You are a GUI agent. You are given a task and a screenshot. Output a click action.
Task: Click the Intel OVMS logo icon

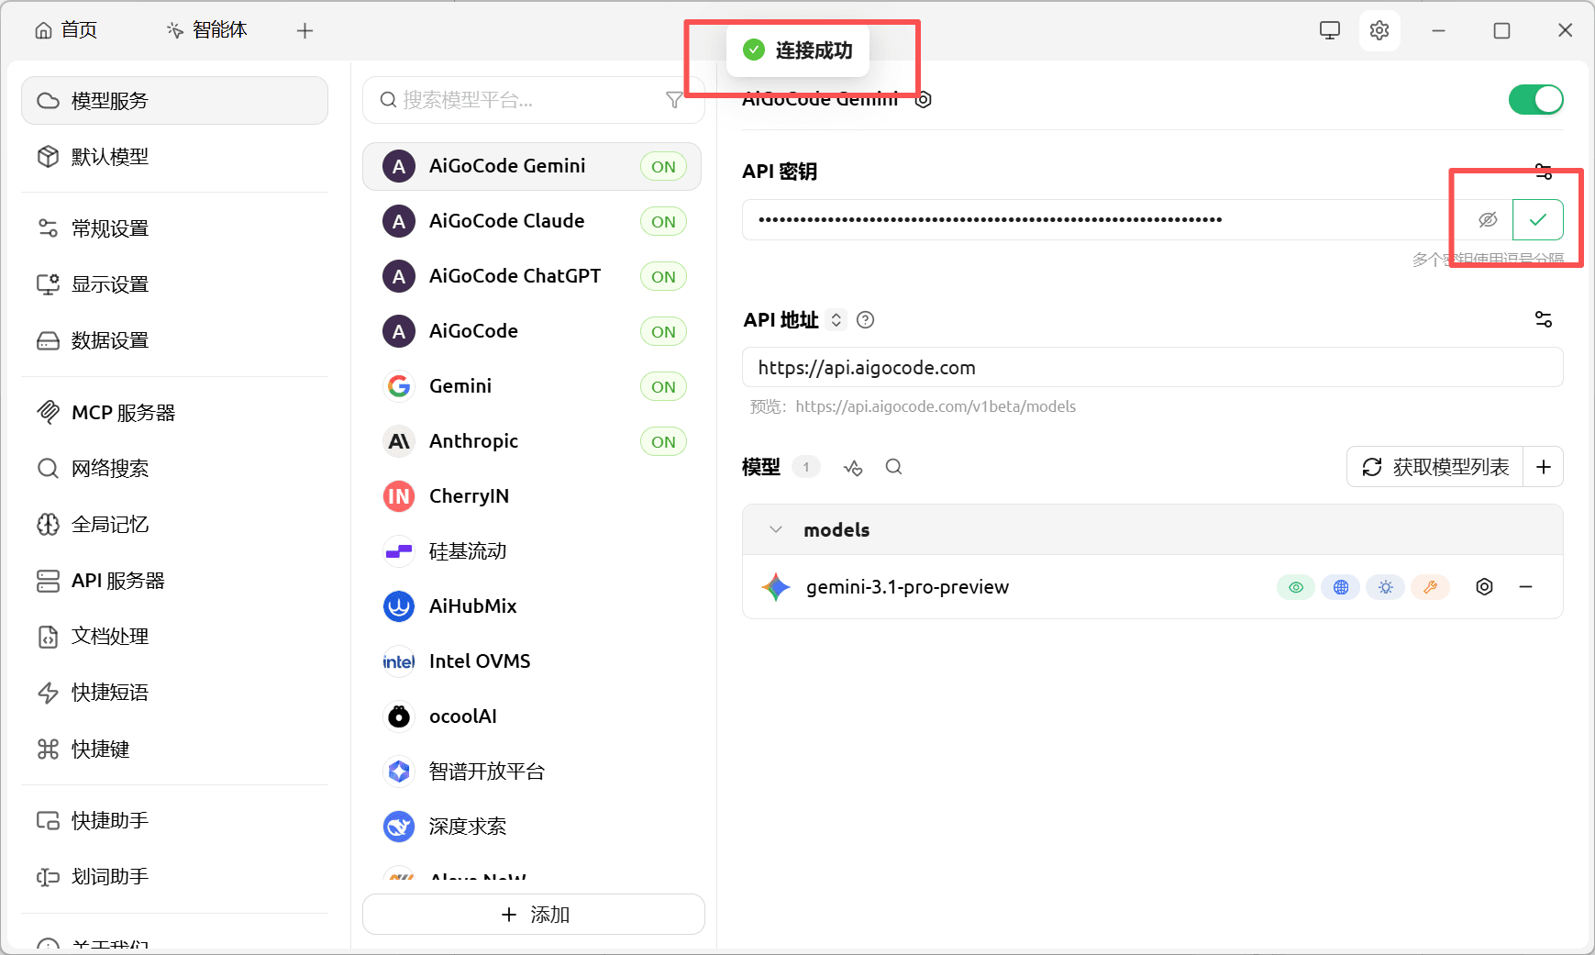pos(399,661)
